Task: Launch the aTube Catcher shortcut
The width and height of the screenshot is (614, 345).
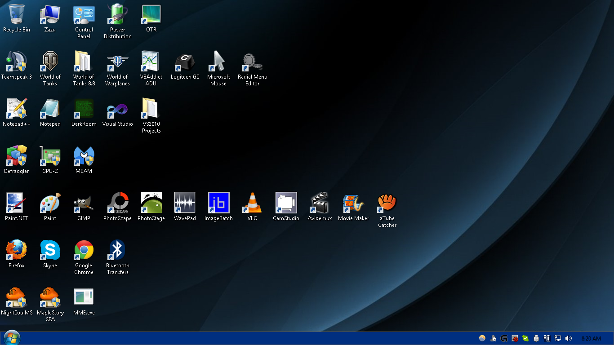Action: pos(387,203)
